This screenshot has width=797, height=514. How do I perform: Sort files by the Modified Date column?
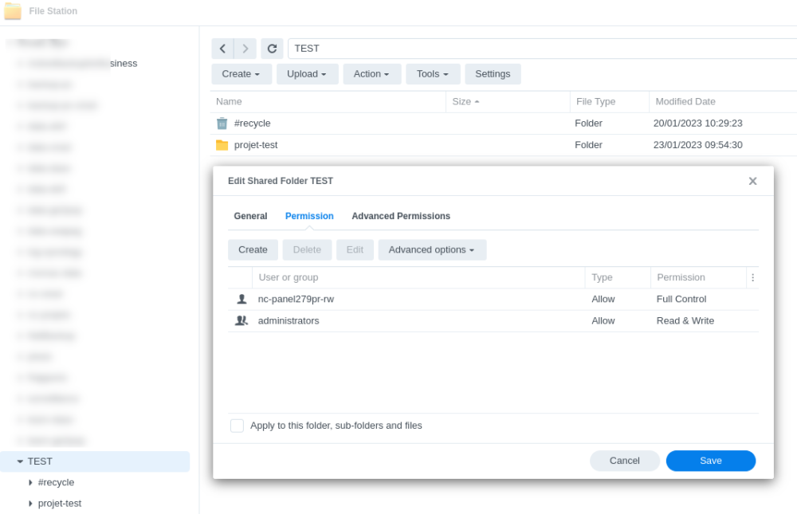click(723, 102)
